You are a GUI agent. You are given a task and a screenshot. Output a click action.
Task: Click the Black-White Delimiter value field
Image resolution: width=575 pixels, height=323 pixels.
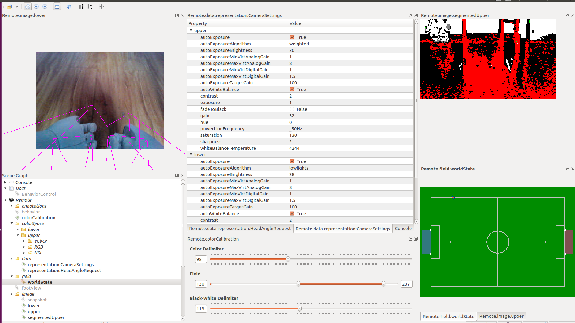coord(201,309)
